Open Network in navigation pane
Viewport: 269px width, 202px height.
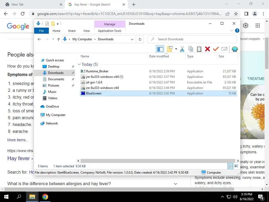pos(52,123)
